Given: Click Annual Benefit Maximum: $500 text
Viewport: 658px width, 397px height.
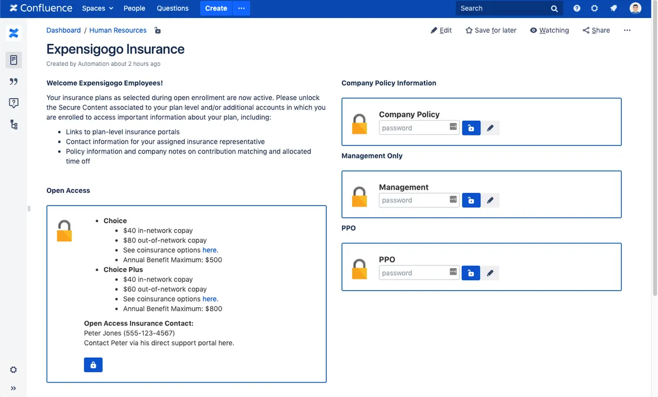Looking at the screenshot, I should (173, 260).
